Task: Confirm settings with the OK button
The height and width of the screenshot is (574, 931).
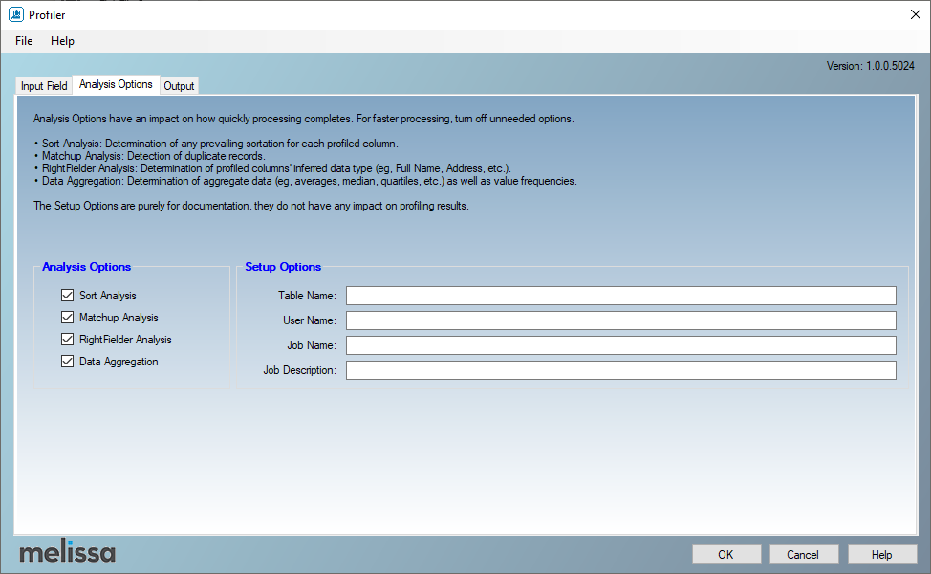Action: 726,555
